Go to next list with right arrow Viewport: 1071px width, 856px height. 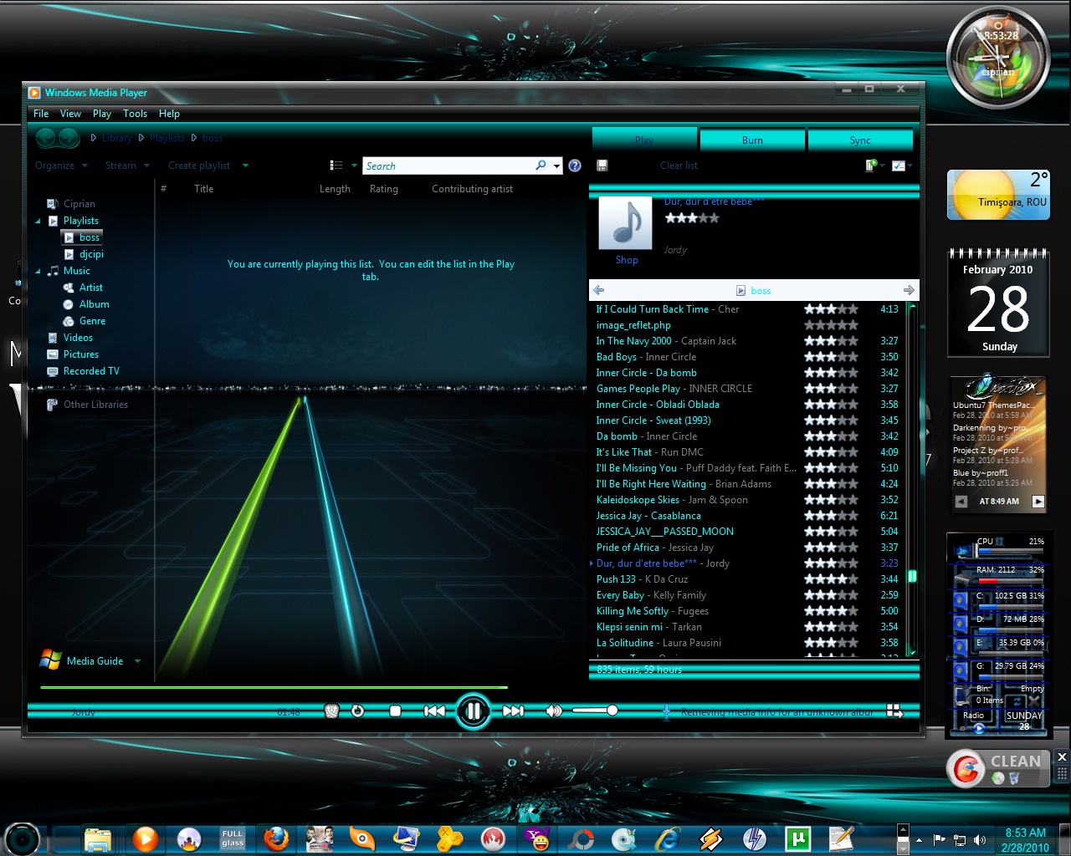pos(909,290)
